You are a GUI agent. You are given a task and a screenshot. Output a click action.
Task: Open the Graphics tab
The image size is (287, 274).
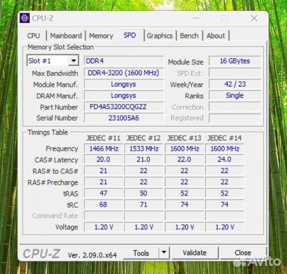coord(160,36)
